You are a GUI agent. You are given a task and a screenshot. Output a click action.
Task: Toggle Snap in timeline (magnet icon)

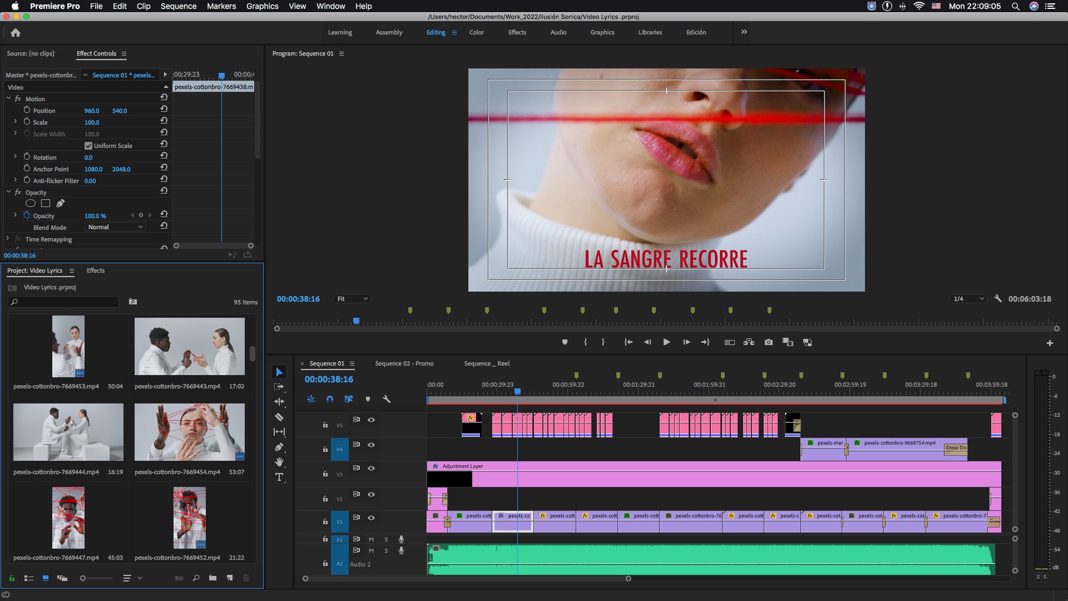[x=330, y=399]
